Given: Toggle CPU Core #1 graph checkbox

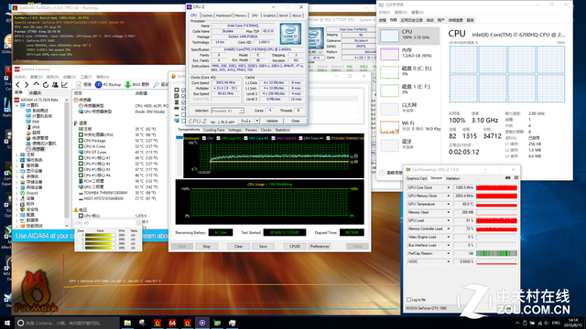Looking at the screenshot, I should 218,138.
